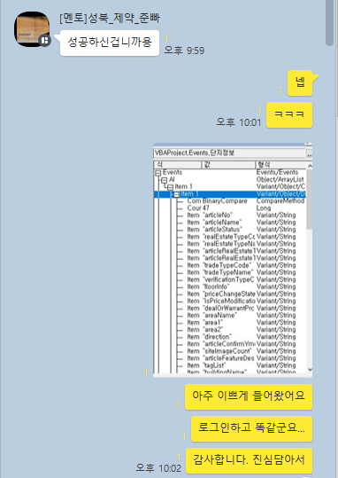This screenshot has width=338, height=478.
Task: Open the mentor's profile picture
Action: [32, 29]
